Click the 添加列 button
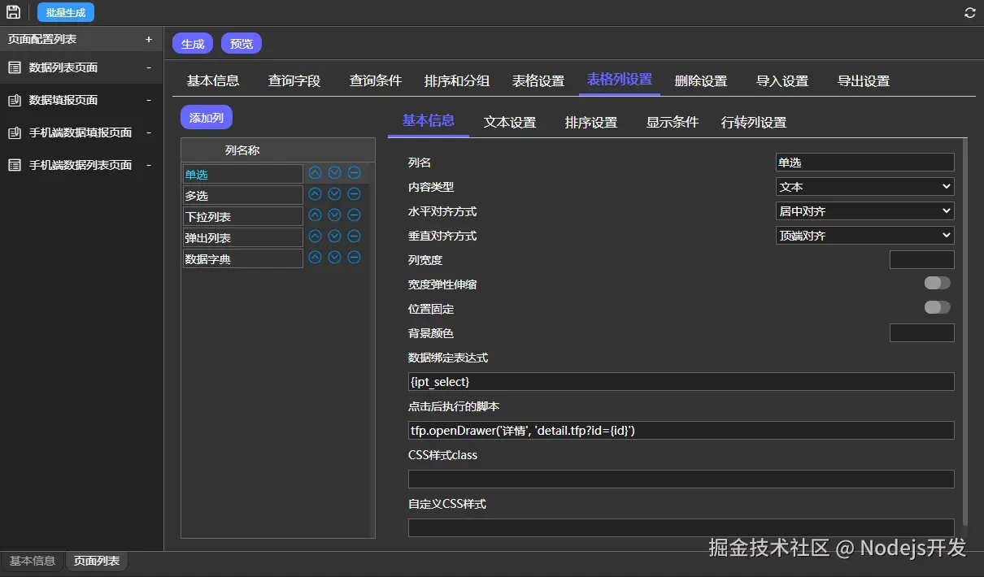984x577 pixels. point(207,118)
